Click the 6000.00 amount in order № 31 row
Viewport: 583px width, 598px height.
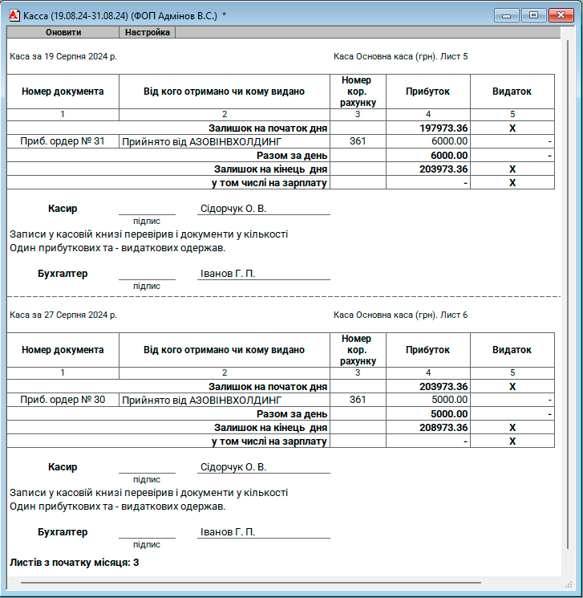pyautogui.click(x=449, y=141)
